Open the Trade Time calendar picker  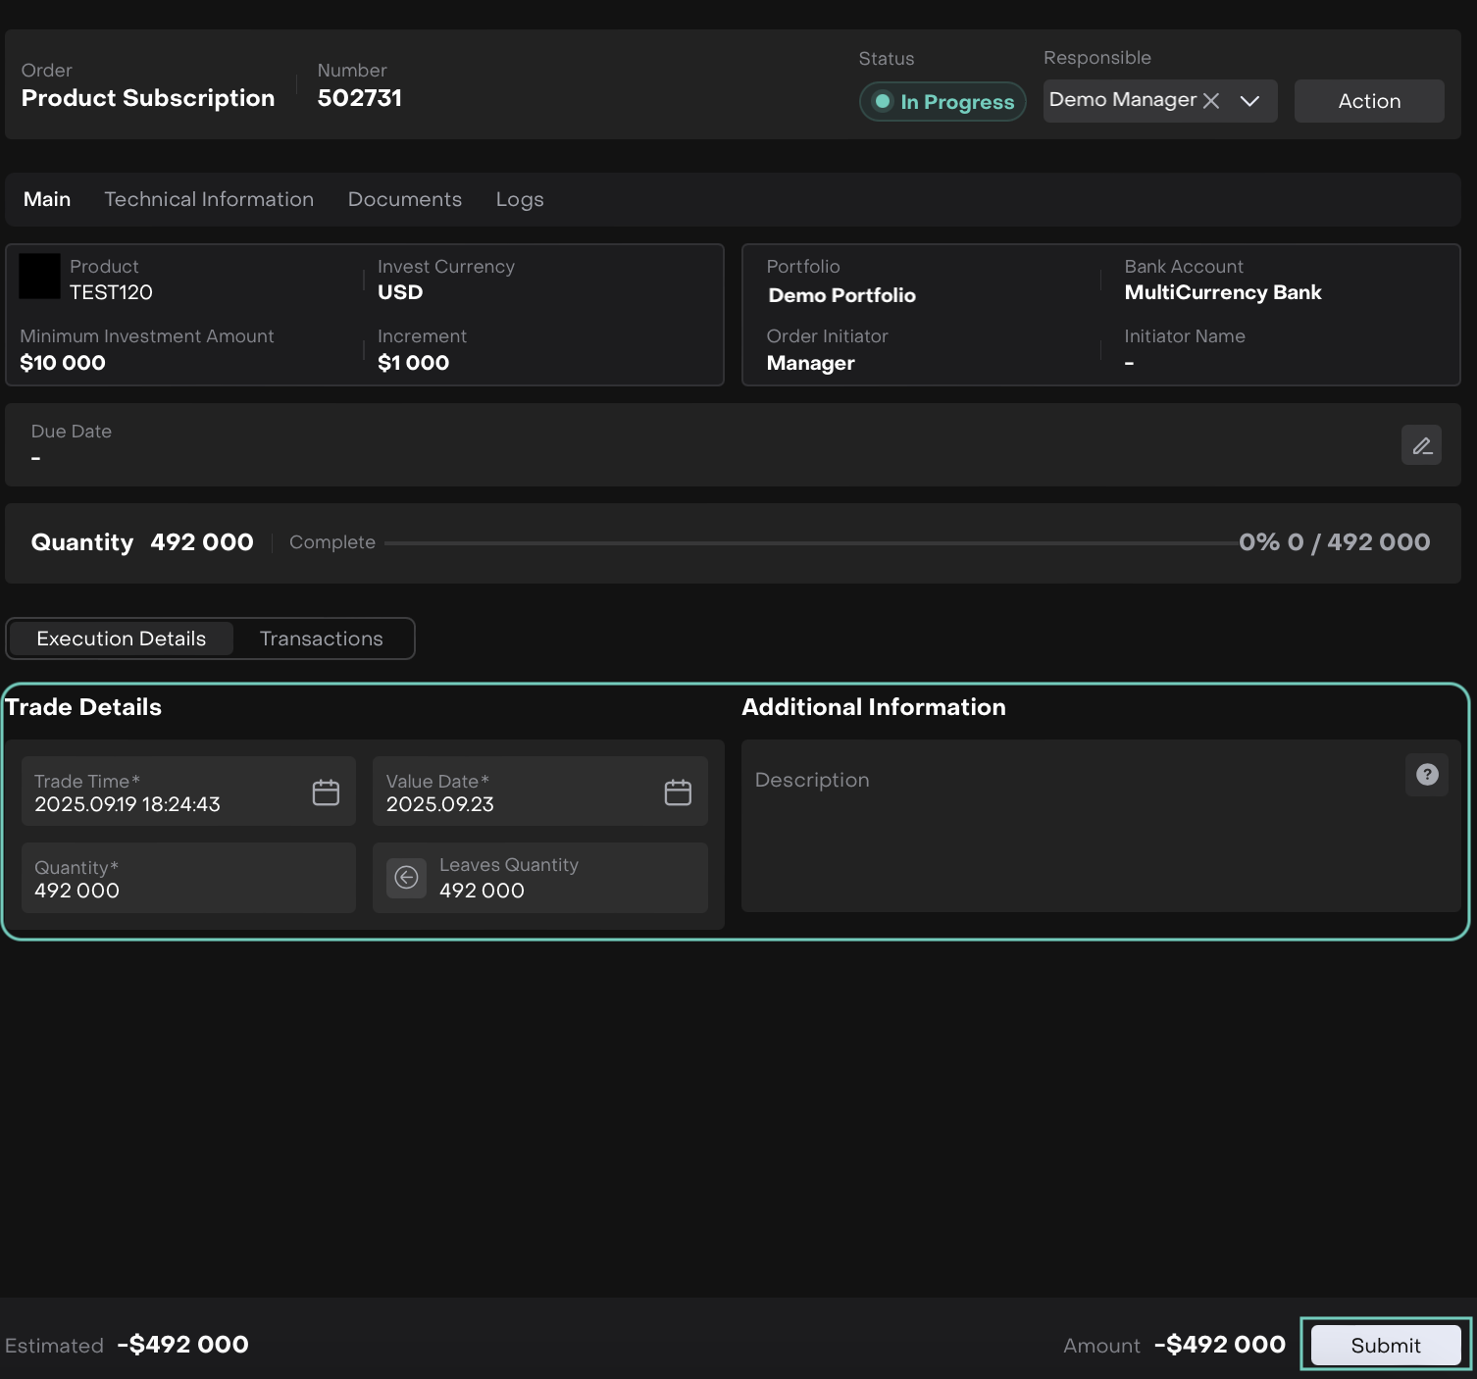pyautogui.click(x=326, y=792)
